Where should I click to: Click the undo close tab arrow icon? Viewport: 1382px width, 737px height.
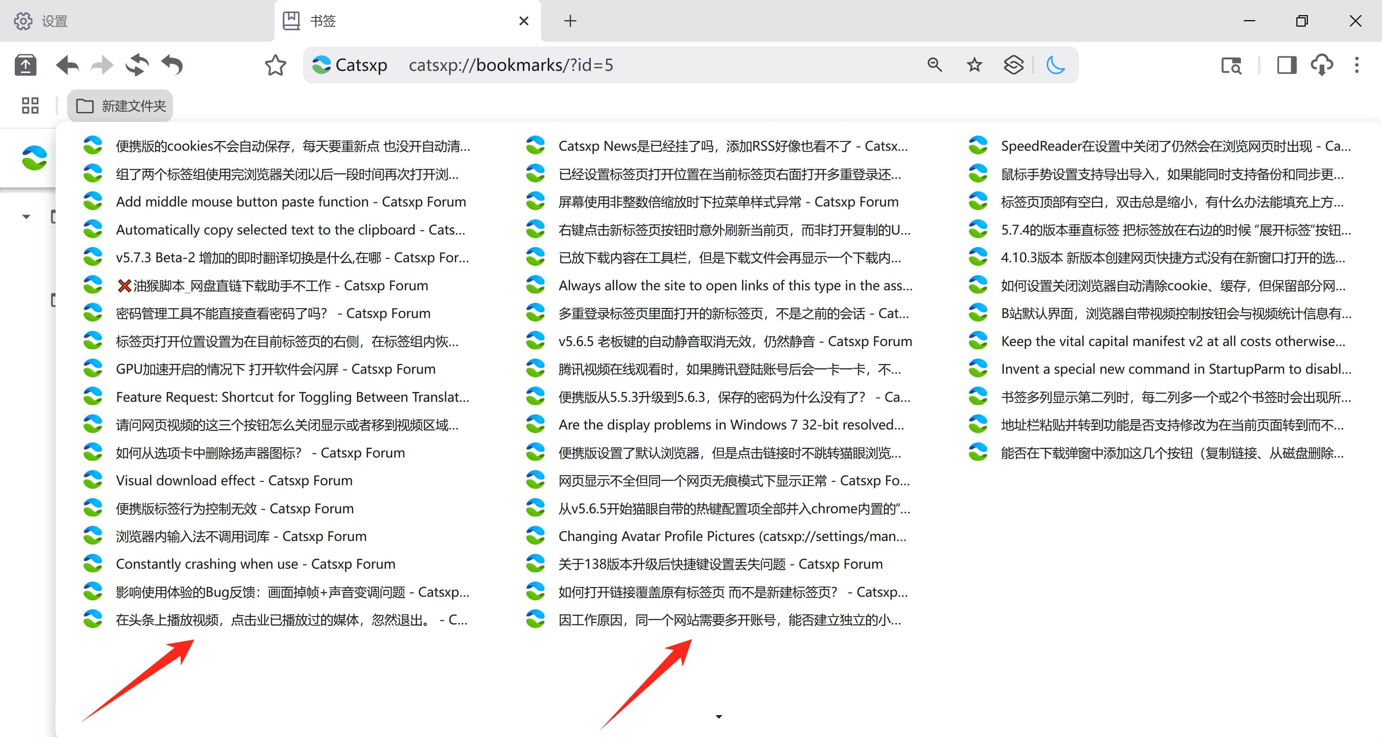172,65
